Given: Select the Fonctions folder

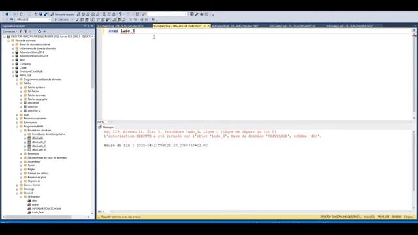Looking at the screenshot, I should [33, 154].
